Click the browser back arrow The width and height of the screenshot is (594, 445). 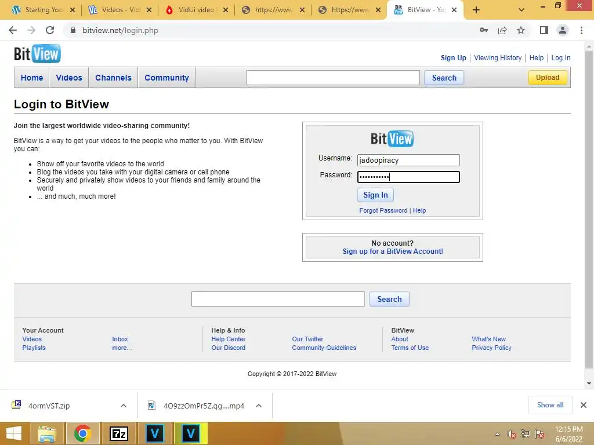pos(13,30)
